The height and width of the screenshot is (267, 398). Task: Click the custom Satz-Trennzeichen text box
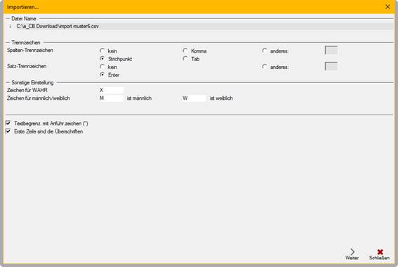point(331,66)
